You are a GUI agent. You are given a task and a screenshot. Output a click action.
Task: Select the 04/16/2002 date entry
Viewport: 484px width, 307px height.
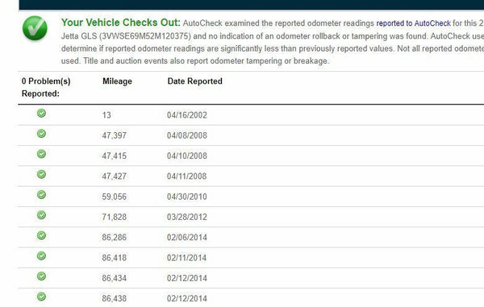[187, 115]
